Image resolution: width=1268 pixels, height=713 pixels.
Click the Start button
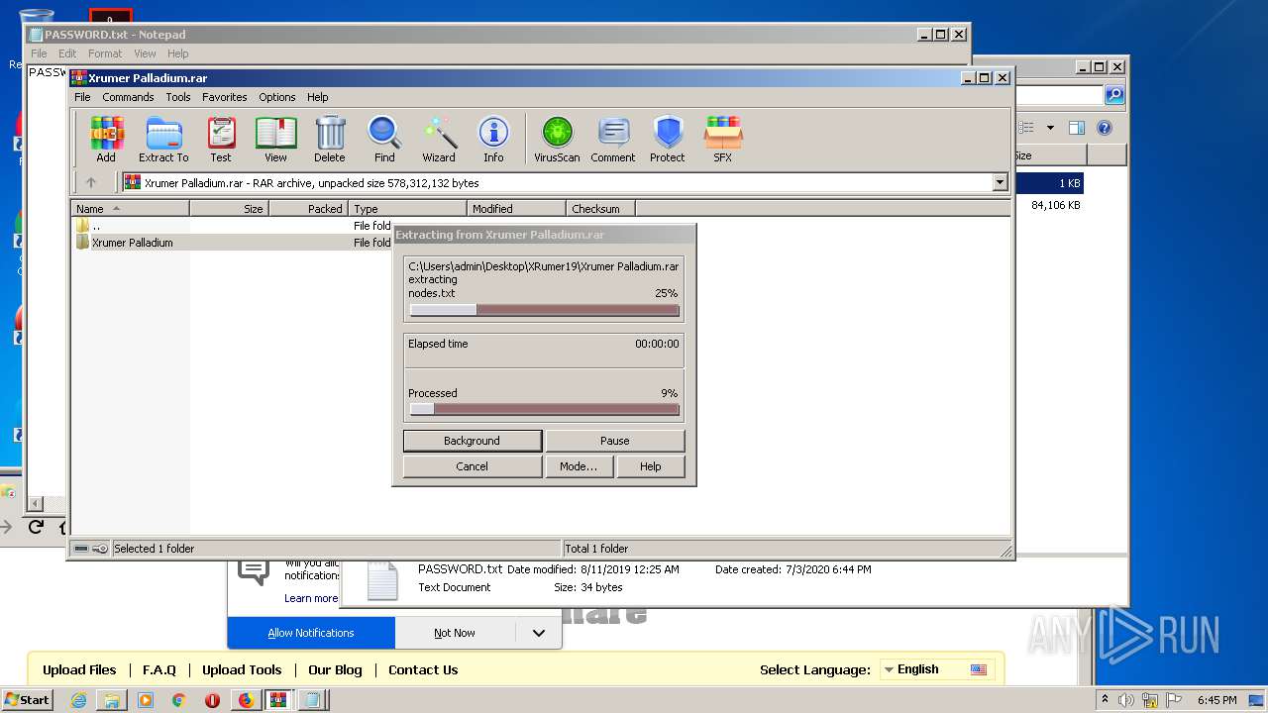[28, 700]
